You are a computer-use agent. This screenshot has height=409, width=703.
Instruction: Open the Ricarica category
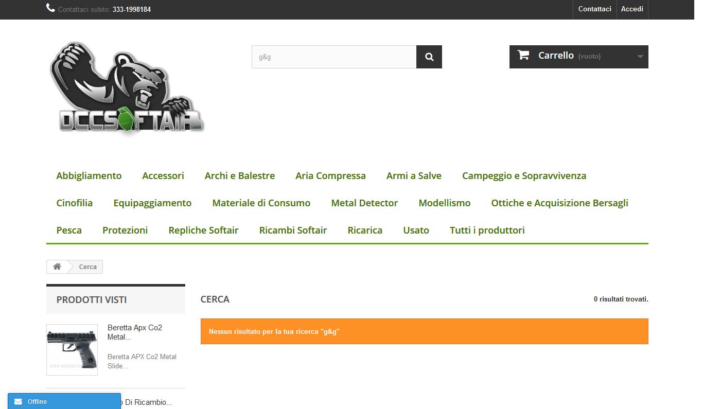click(365, 230)
